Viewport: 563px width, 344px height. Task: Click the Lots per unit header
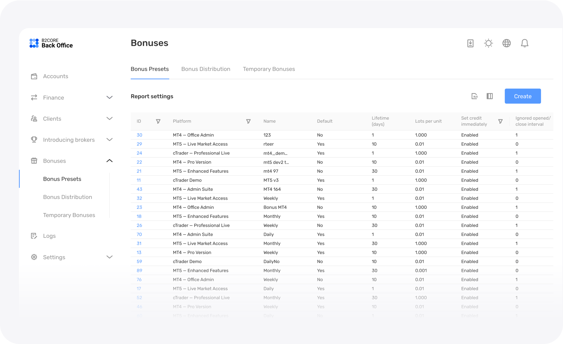428,121
